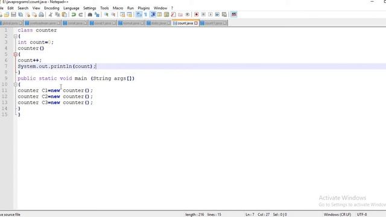Open the Replace dialog icon

[x=97, y=14]
